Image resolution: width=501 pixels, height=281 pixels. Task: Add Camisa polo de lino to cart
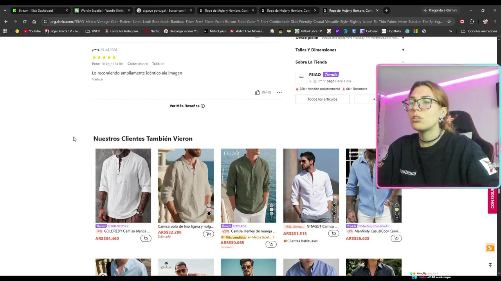[208, 234]
